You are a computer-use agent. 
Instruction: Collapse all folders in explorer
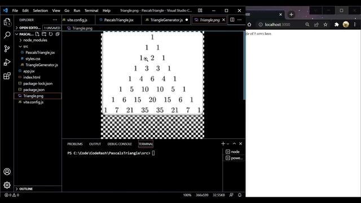pos(58,34)
